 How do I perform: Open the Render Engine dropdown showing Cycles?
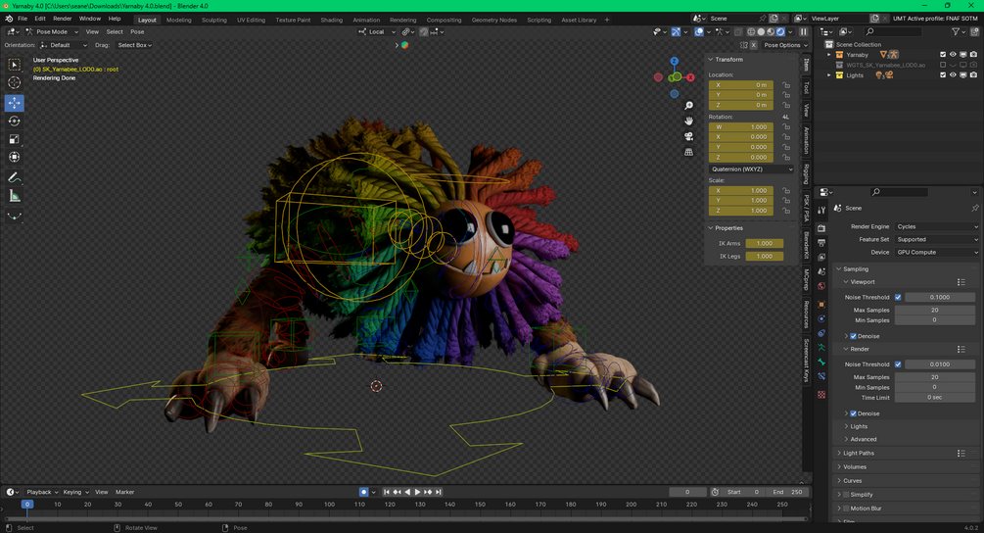click(936, 226)
